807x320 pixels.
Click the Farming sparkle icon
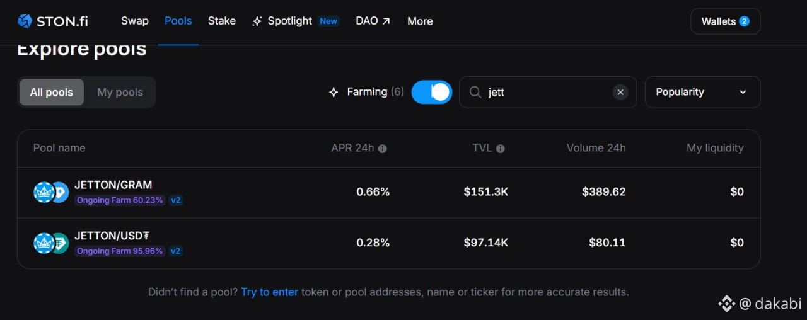(334, 92)
